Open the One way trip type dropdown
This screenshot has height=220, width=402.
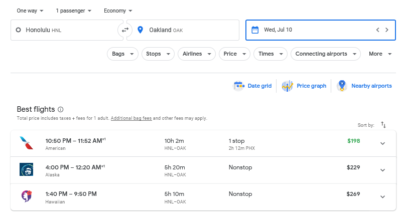(x=30, y=11)
